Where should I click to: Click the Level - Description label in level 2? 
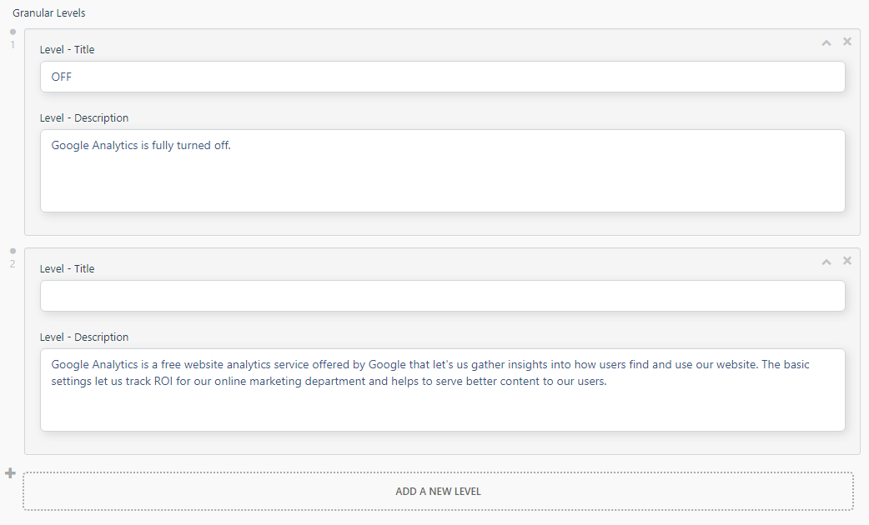point(84,337)
